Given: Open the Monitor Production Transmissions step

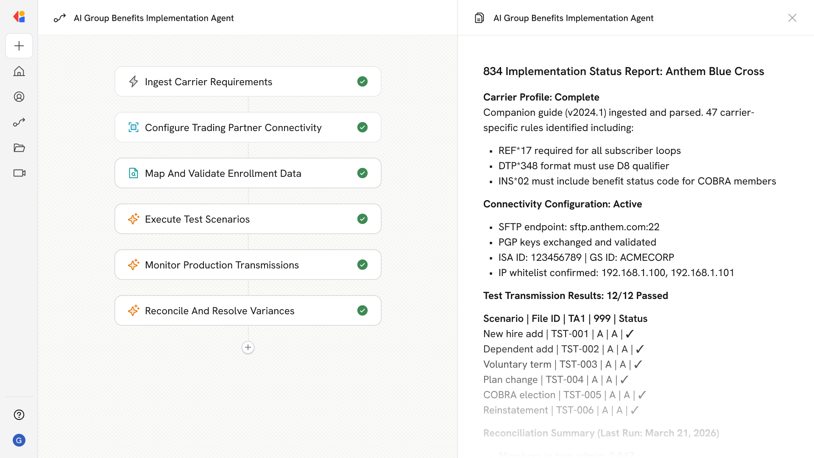Looking at the screenshot, I should (x=222, y=265).
